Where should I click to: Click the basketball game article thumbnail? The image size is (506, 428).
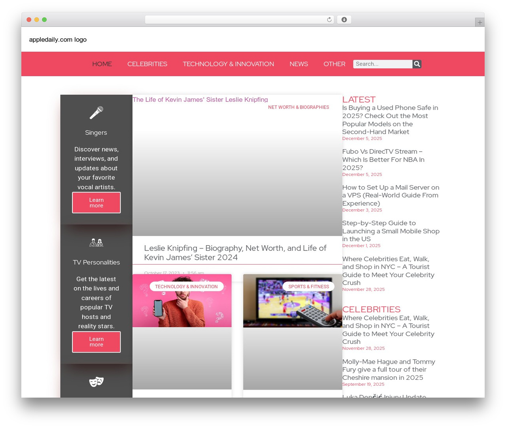point(293,301)
